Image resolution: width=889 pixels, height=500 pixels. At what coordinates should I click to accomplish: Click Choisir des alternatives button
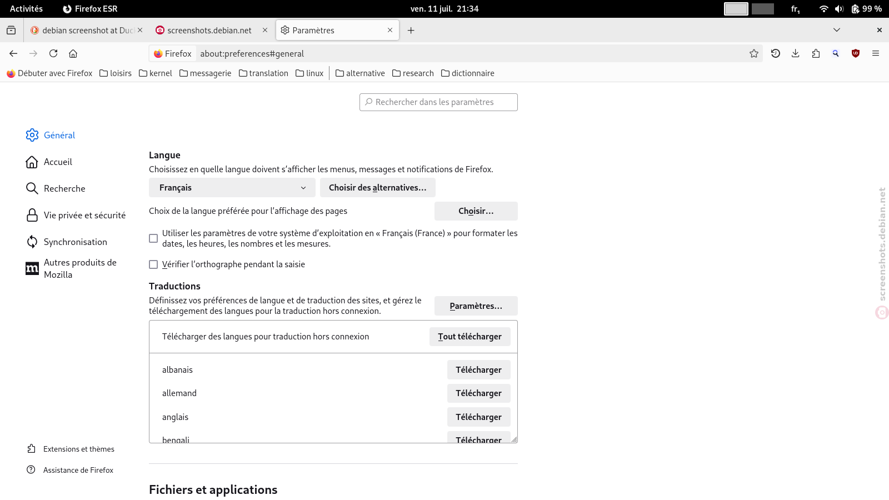tap(378, 188)
